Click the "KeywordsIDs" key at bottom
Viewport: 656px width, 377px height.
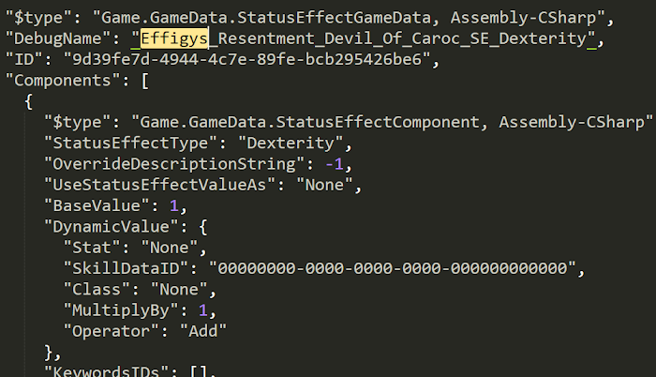click(x=106, y=371)
